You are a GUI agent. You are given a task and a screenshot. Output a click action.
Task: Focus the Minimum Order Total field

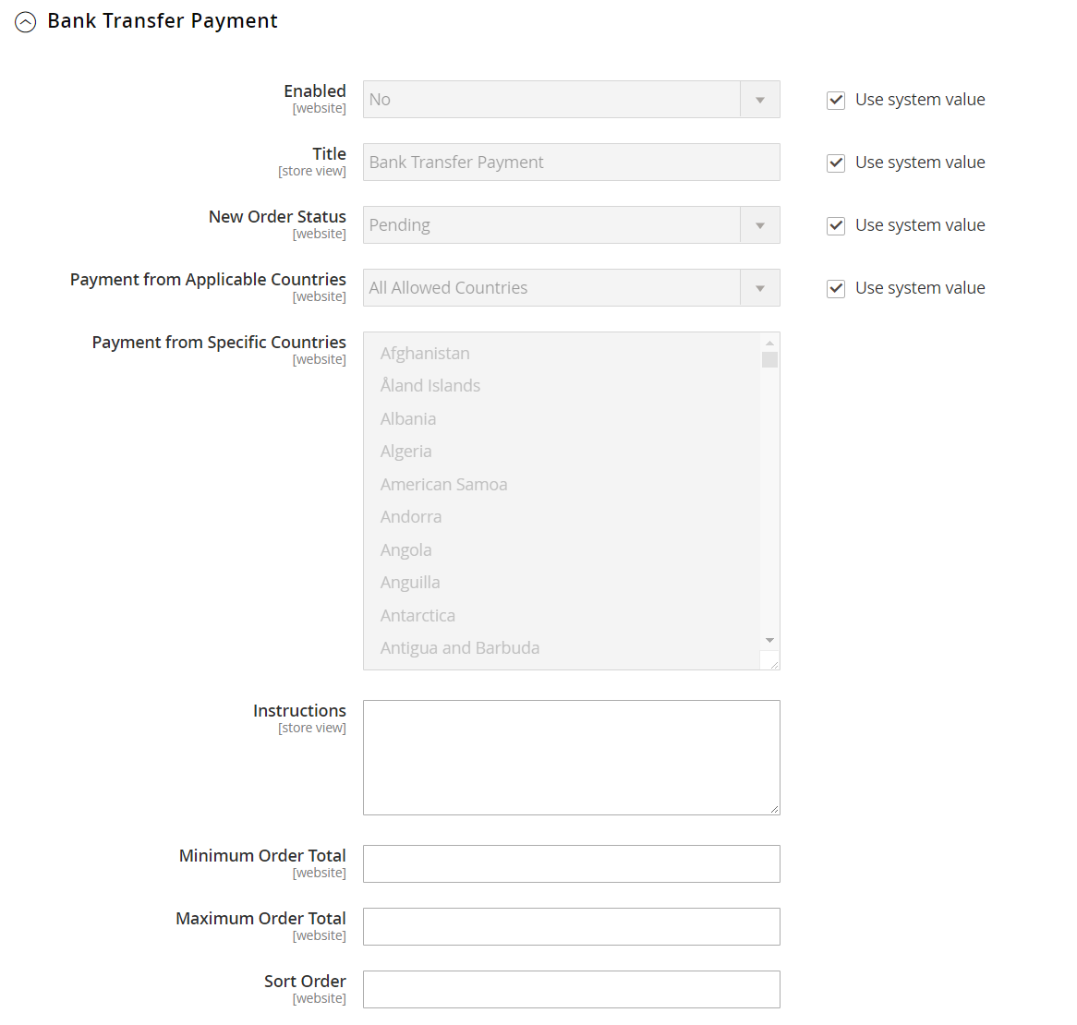tap(571, 864)
